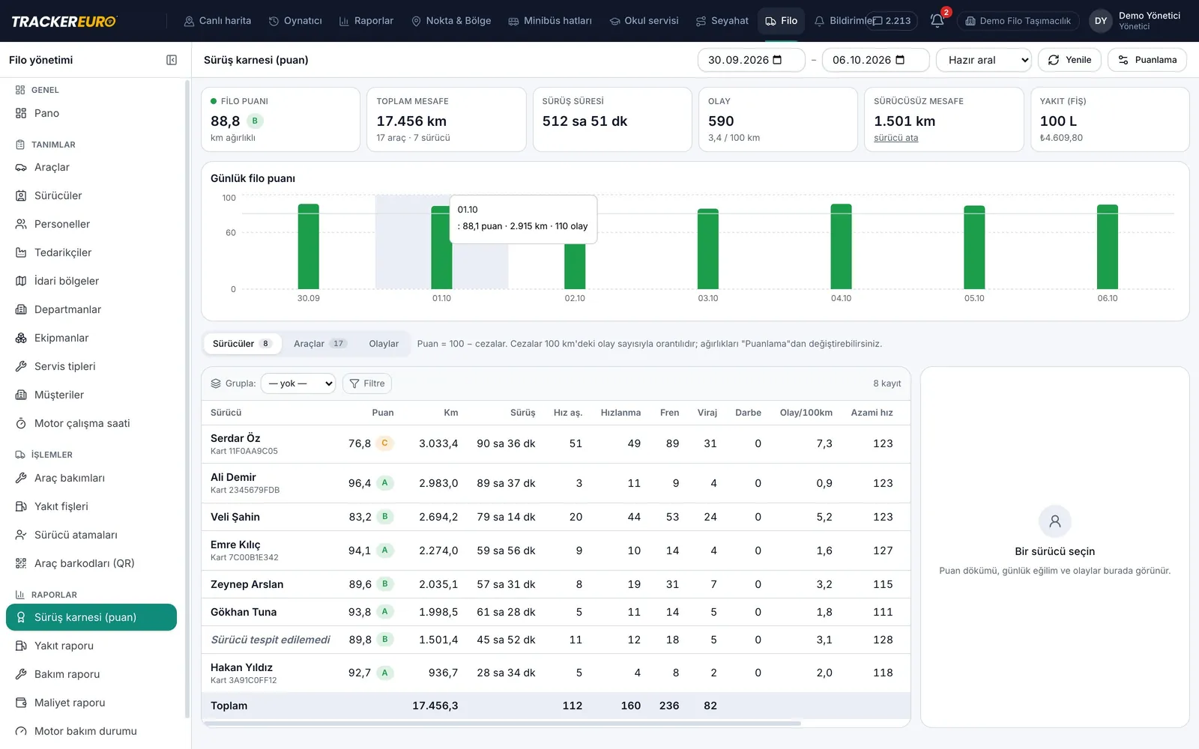
Task: Click the calendar icon in start date field
Action: tap(777, 60)
